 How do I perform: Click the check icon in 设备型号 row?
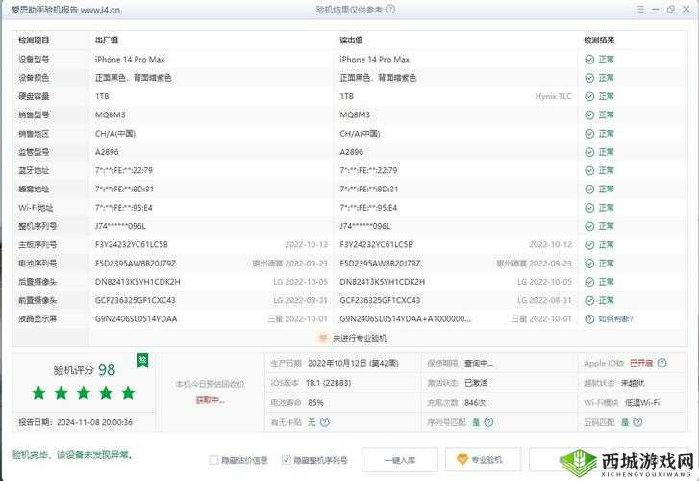tap(589, 60)
